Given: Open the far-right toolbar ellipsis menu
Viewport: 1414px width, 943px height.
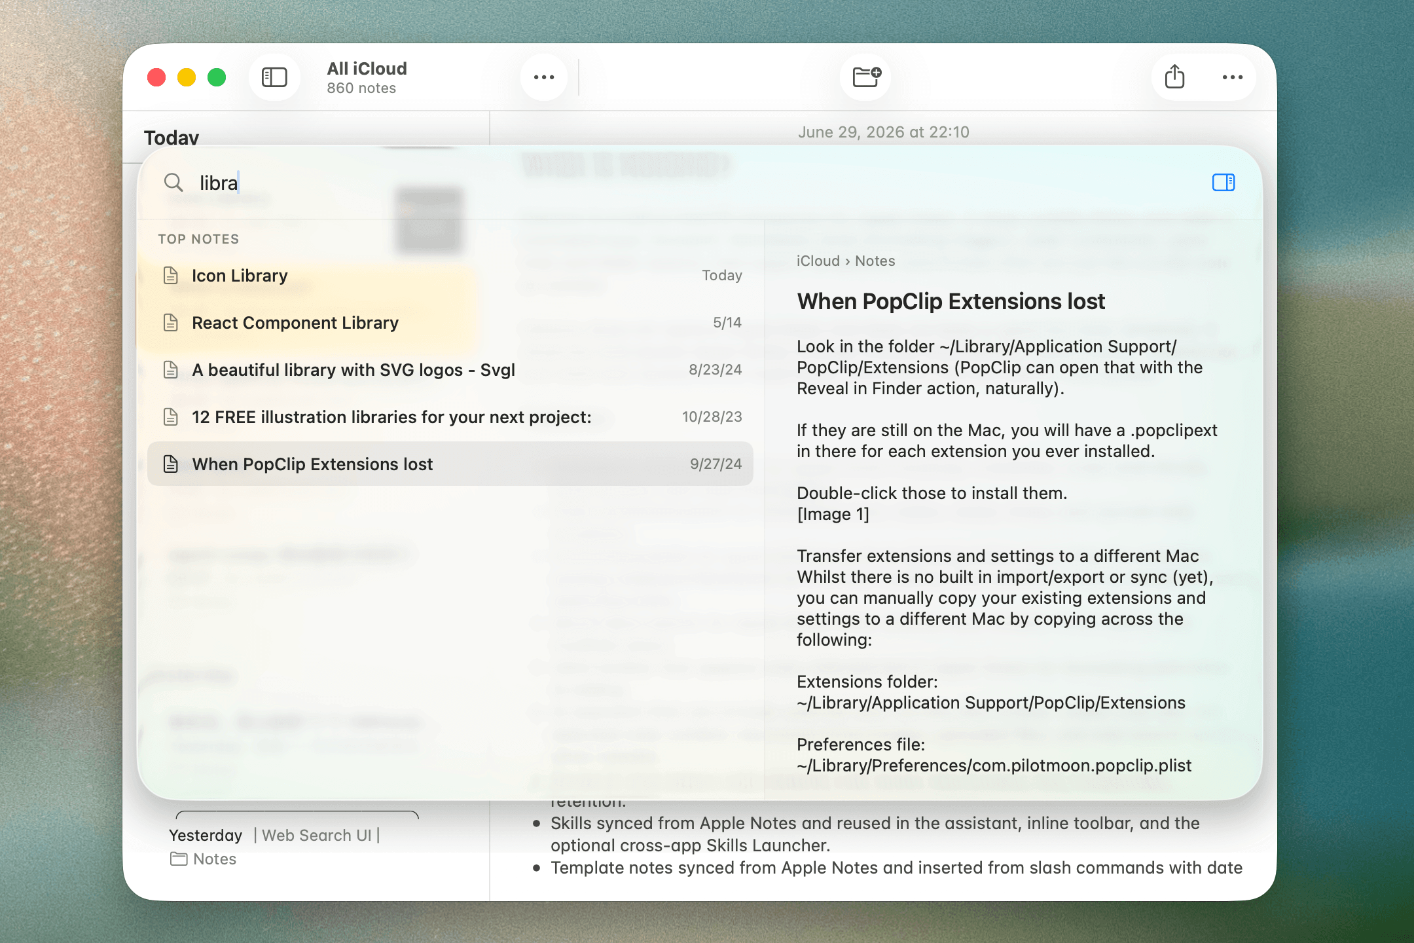Looking at the screenshot, I should pos(1233,77).
